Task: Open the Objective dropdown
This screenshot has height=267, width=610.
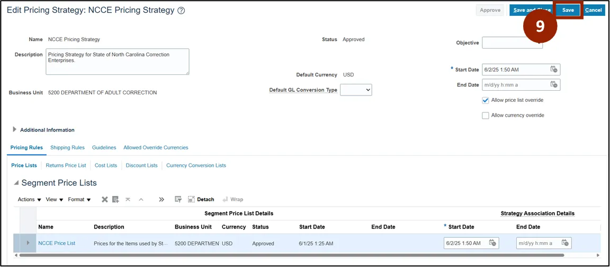Action: pos(512,43)
